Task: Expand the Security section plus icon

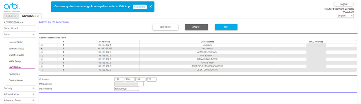Action: (33, 88)
